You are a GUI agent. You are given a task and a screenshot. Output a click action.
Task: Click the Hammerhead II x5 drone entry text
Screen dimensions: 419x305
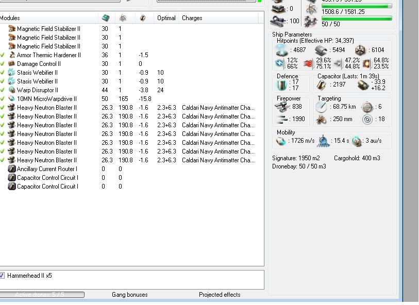tap(30, 275)
